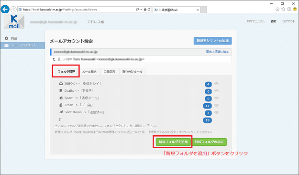Click the total count badge 19
The width and height of the screenshot is (299, 175).
207,120
